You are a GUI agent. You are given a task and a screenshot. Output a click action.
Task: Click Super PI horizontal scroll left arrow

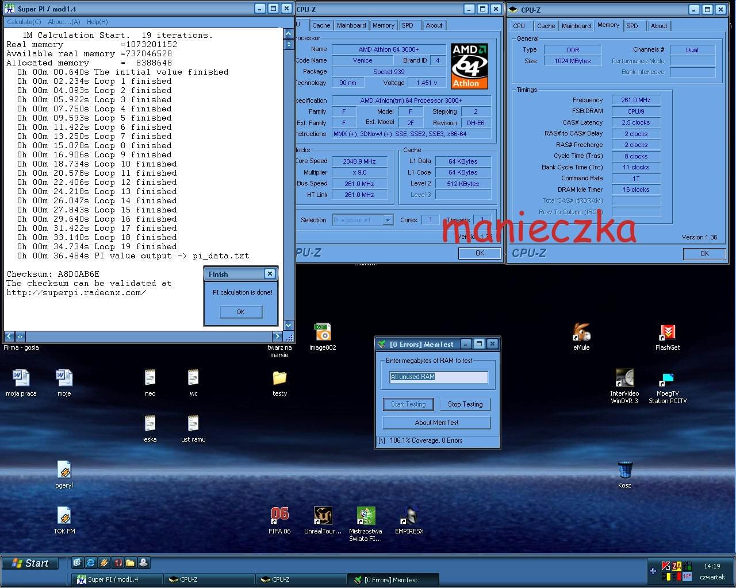coord(9,336)
